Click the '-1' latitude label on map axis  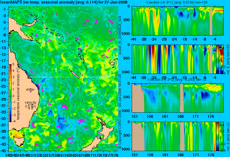[x=4, y=9]
